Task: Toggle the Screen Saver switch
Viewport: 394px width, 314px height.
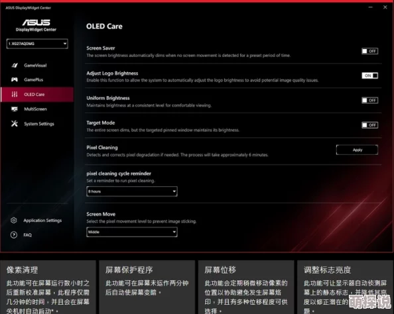Action: [369, 51]
